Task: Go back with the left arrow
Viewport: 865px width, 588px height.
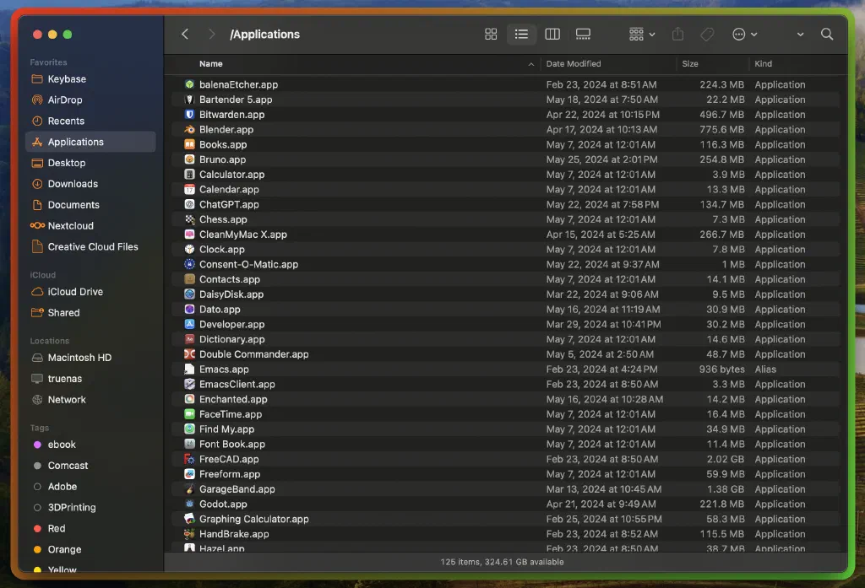Action: (x=185, y=35)
